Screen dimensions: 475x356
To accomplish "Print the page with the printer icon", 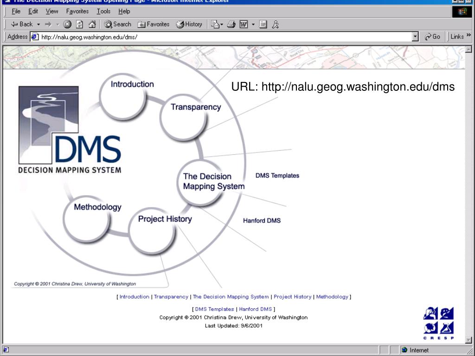I will (231, 24).
